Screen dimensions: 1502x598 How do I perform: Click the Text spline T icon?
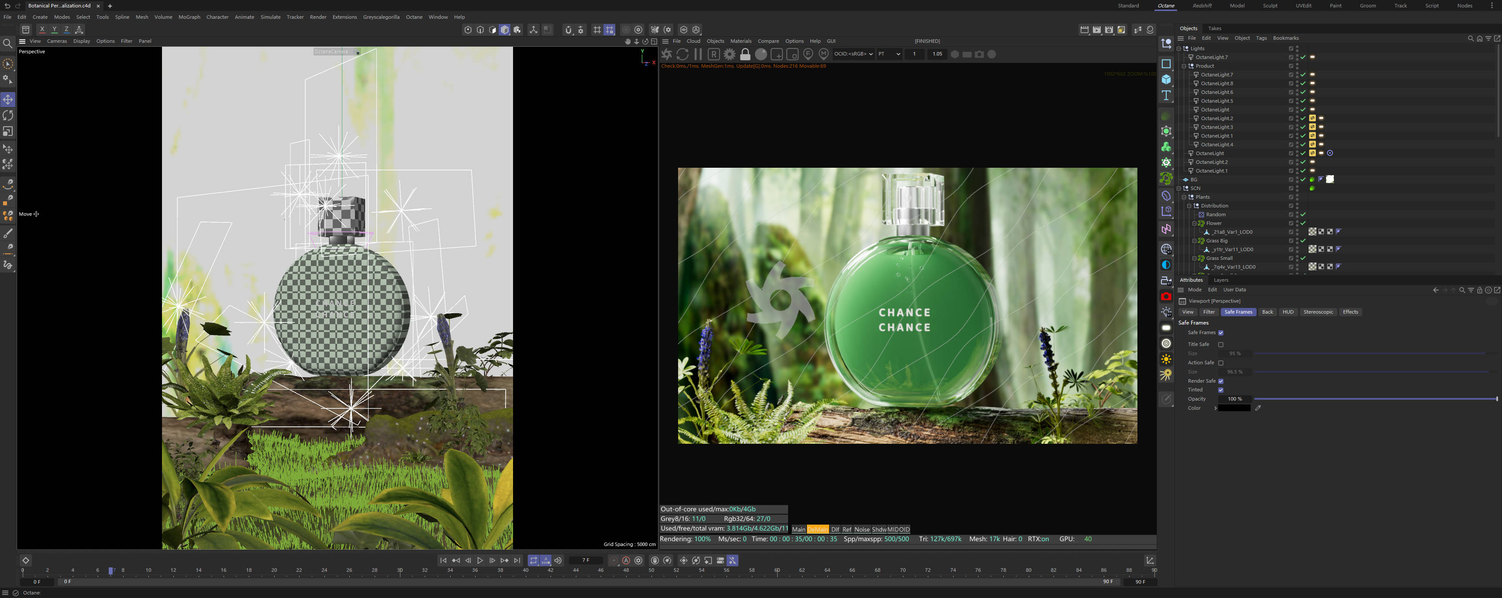[x=1166, y=95]
